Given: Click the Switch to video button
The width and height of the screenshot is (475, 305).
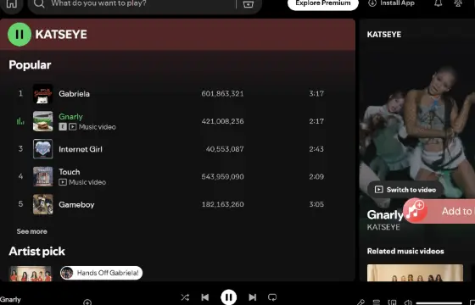Looking at the screenshot, I should coord(405,190).
